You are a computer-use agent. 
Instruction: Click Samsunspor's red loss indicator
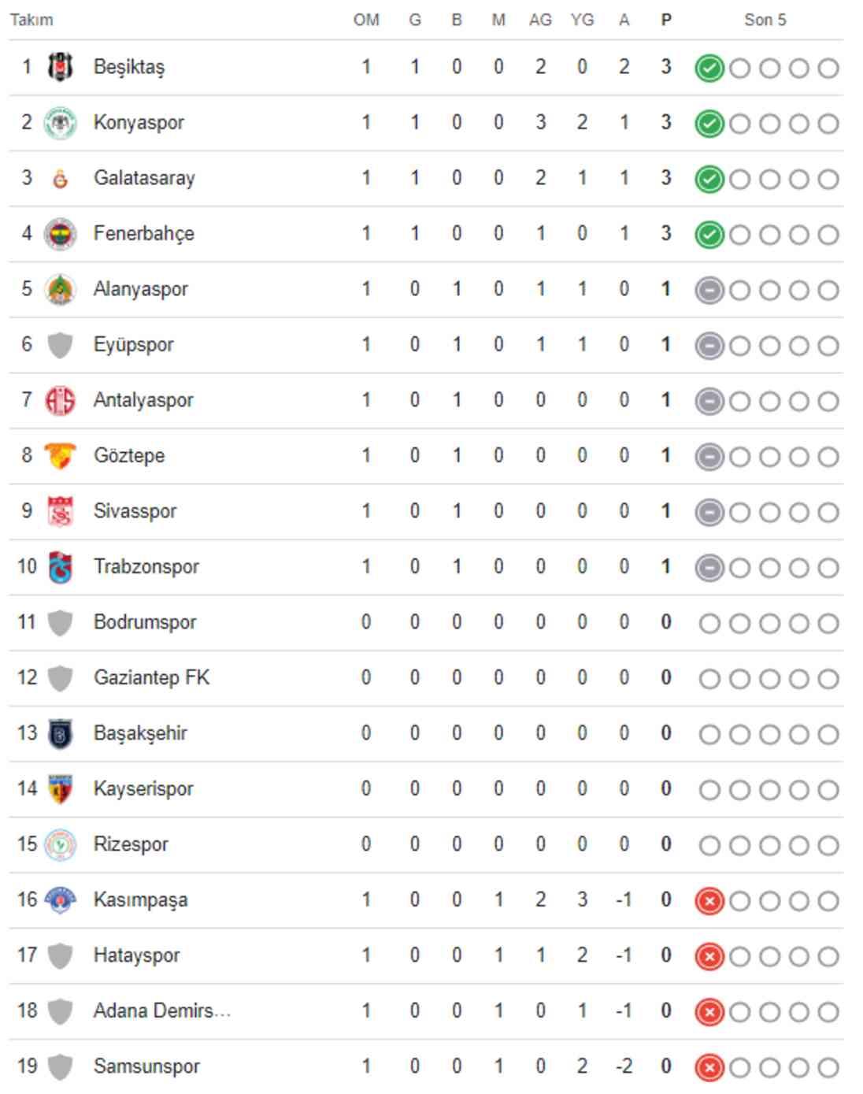(709, 1066)
